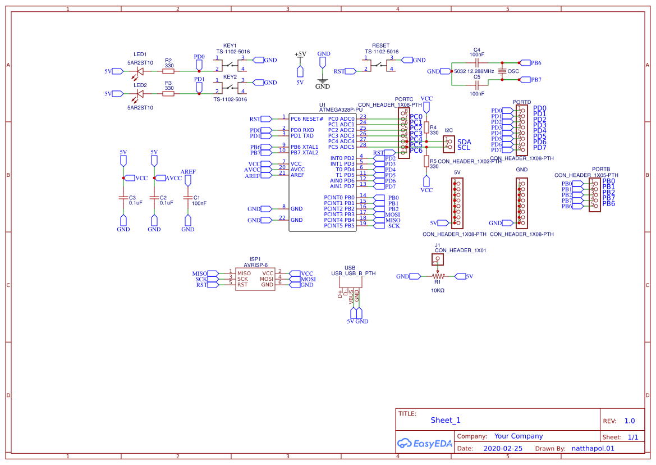Select the REV 1.0 value
656x465 pixels.
click(630, 421)
